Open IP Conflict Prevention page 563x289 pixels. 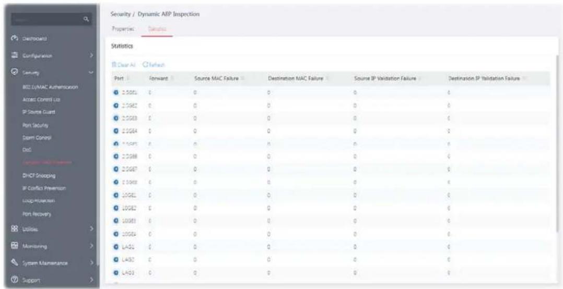pos(44,188)
